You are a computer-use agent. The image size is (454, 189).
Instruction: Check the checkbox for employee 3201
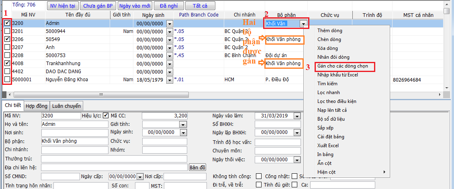click(7, 31)
